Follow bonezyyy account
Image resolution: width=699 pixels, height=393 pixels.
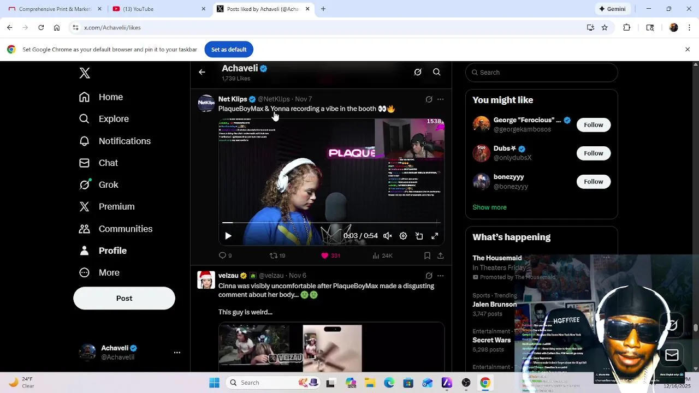(594, 182)
